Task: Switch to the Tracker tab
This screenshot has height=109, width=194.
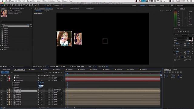Action: (175, 69)
